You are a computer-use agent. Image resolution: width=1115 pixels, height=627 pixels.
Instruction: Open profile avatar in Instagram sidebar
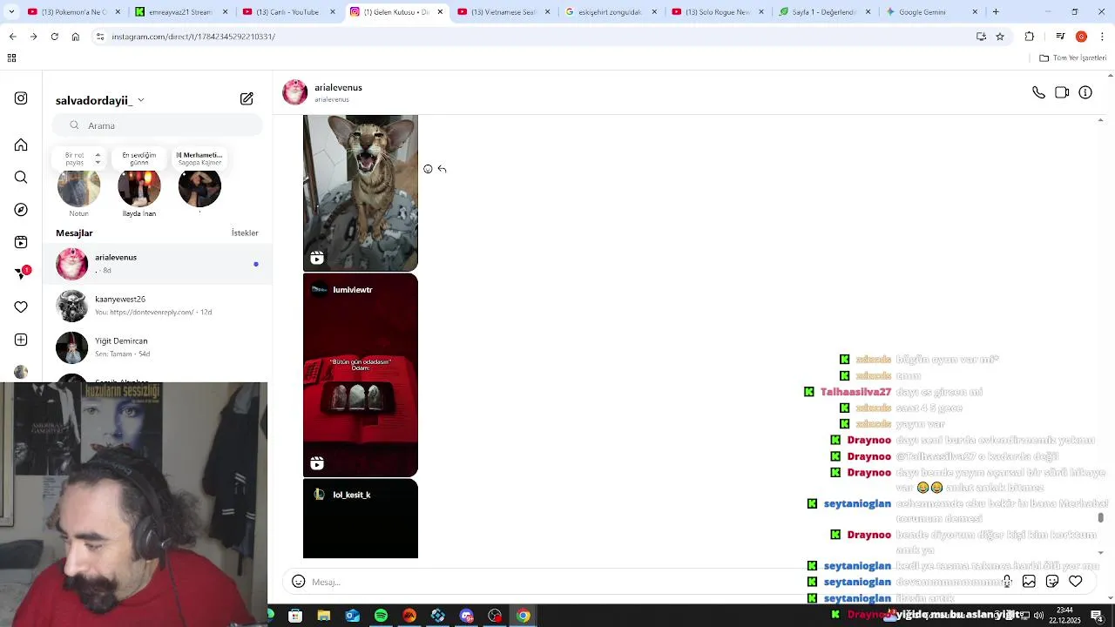(x=21, y=372)
